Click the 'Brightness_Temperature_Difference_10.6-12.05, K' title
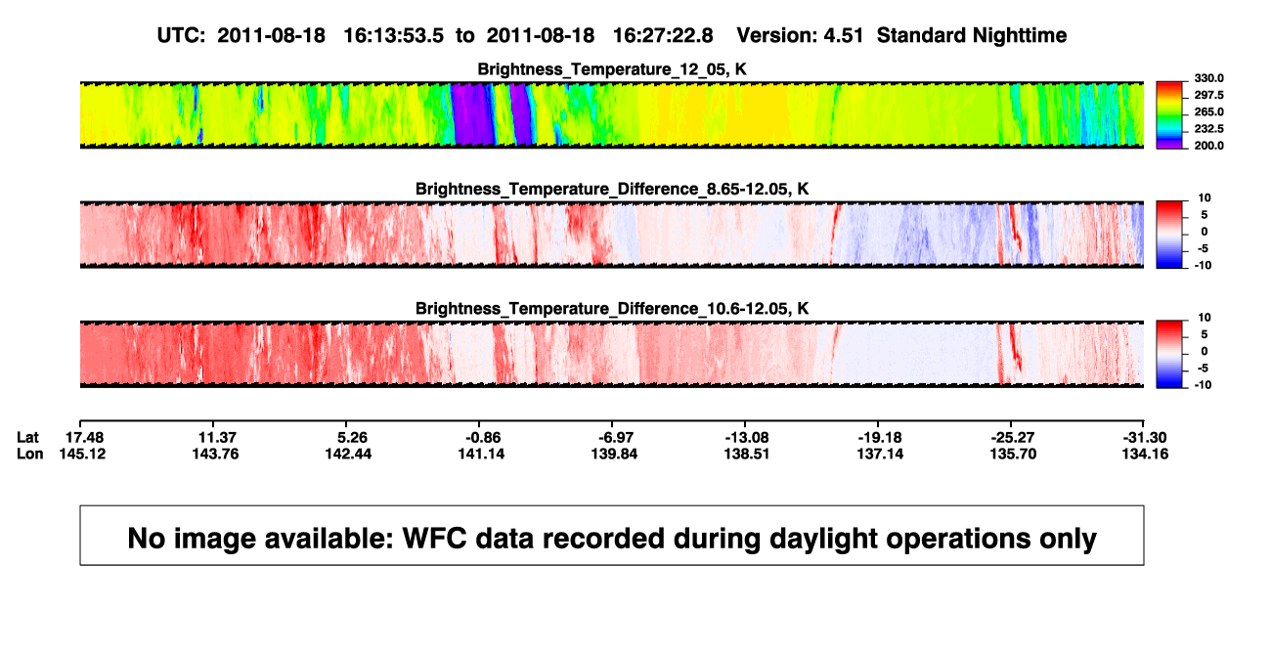The width and height of the screenshot is (1271, 652). pyautogui.click(x=612, y=309)
